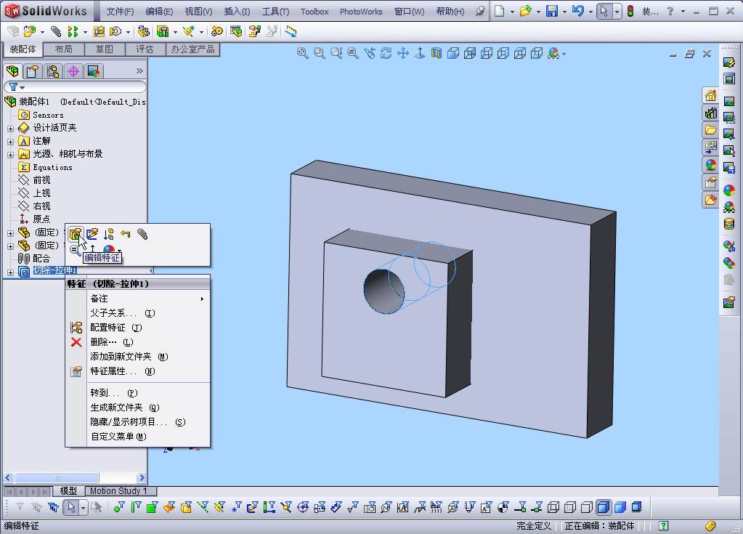The height and width of the screenshot is (534, 743).
Task: Click the home icon in the task pane
Action: click(x=710, y=96)
